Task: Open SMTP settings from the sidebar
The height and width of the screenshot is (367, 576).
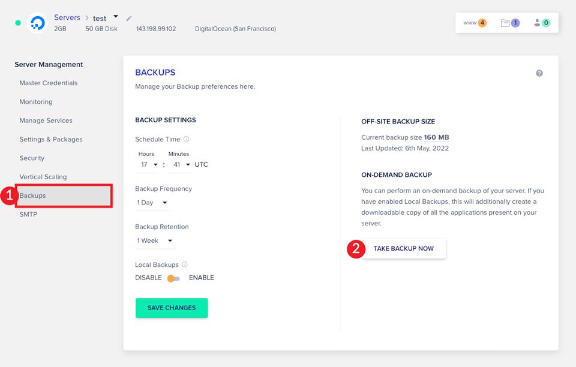Action: (28, 214)
